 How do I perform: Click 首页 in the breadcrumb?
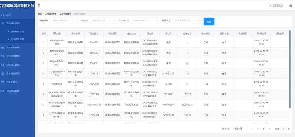coord(40,14)
